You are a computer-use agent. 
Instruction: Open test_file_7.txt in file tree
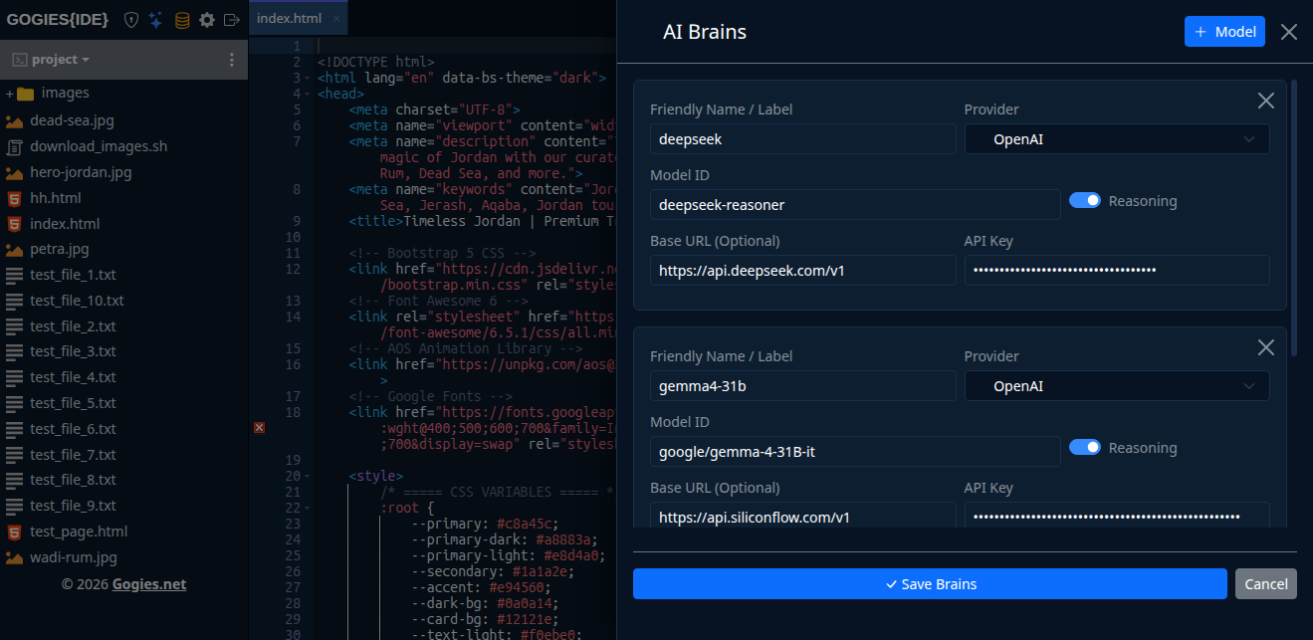74,455
